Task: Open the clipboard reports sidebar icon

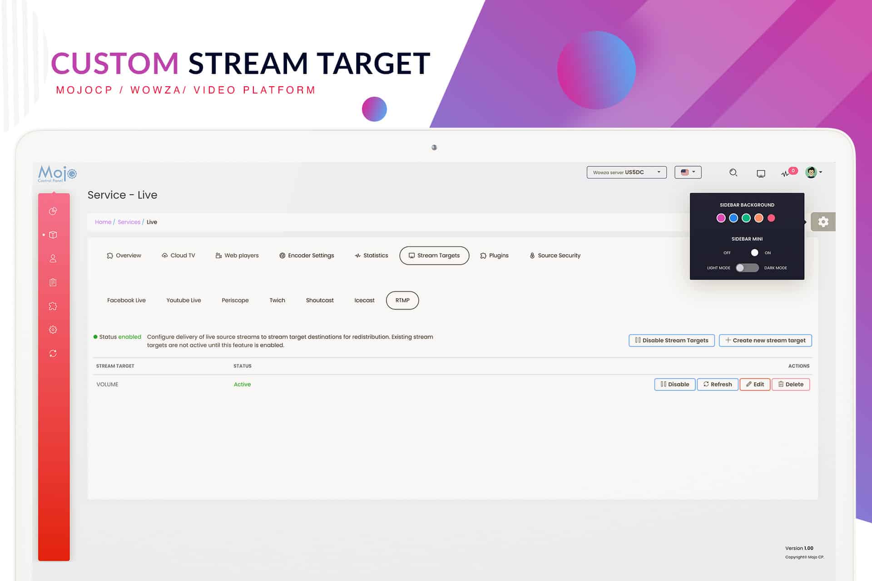Action: [53, 282]
